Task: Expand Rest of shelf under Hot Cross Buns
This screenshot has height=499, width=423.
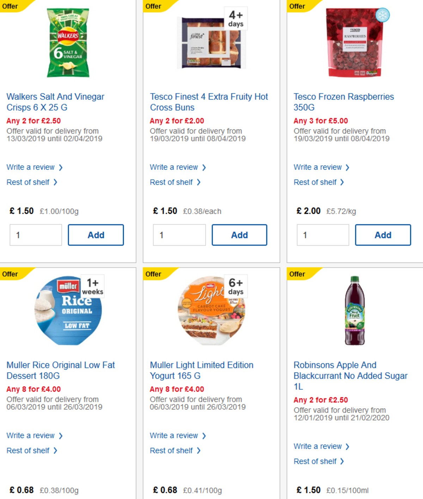Action: [x=172, y=182]
